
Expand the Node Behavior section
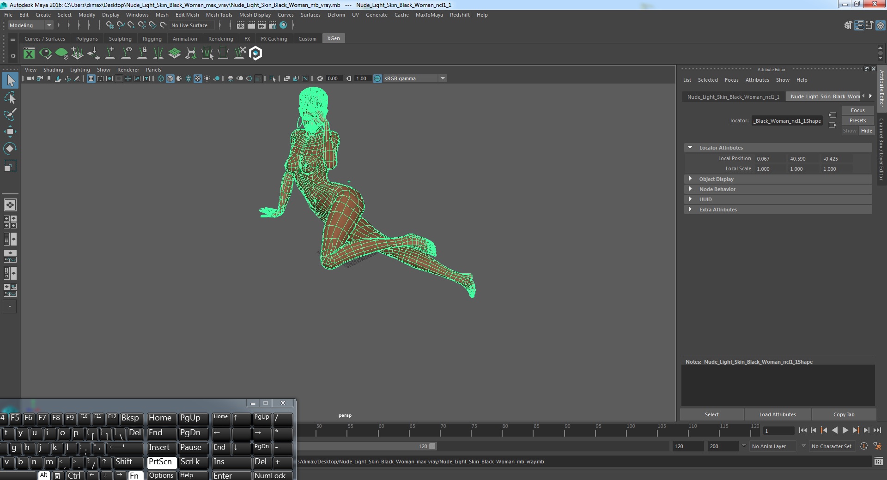(x=690, y=189)
